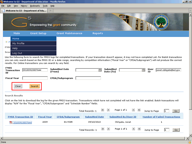Click vertical scrollbar down arrow

(x=190, y=135)
